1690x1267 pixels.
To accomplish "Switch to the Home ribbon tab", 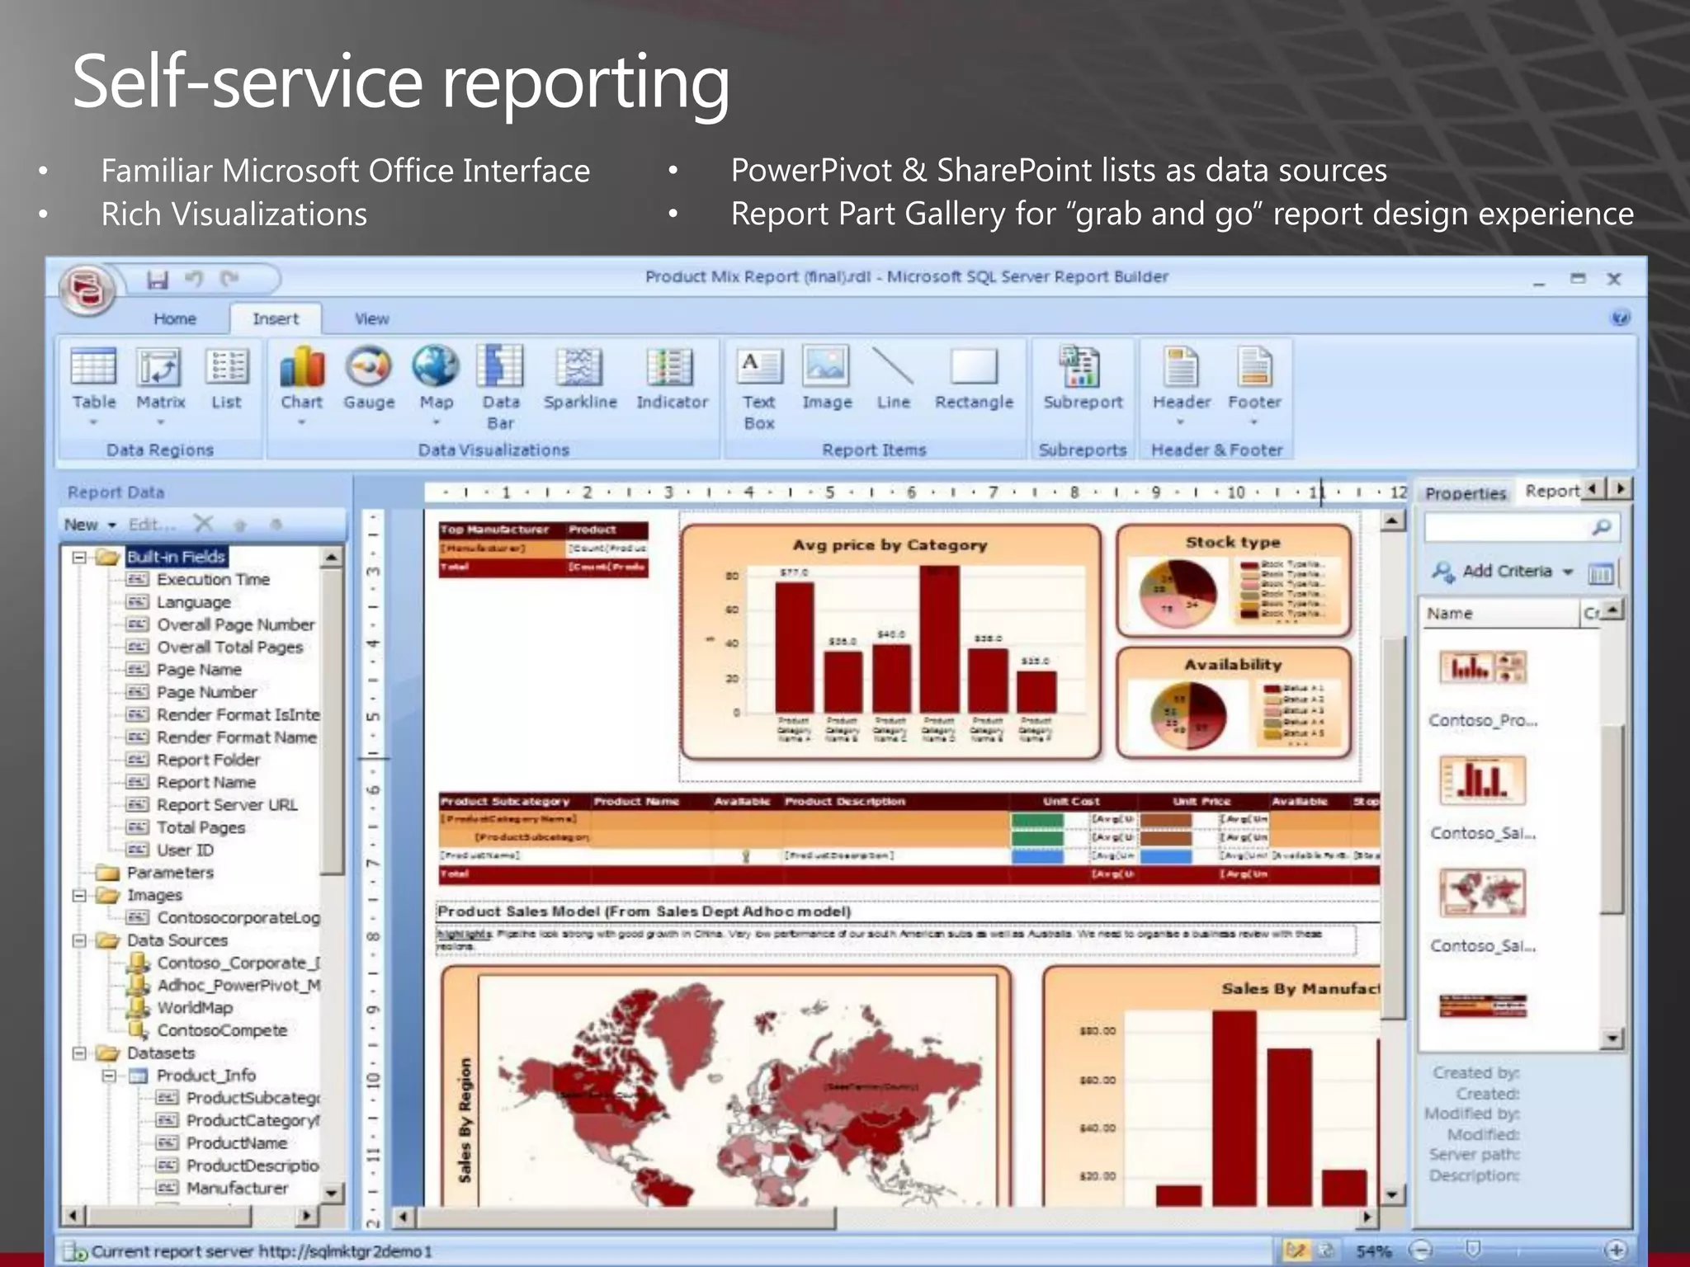I will (175, 319).
